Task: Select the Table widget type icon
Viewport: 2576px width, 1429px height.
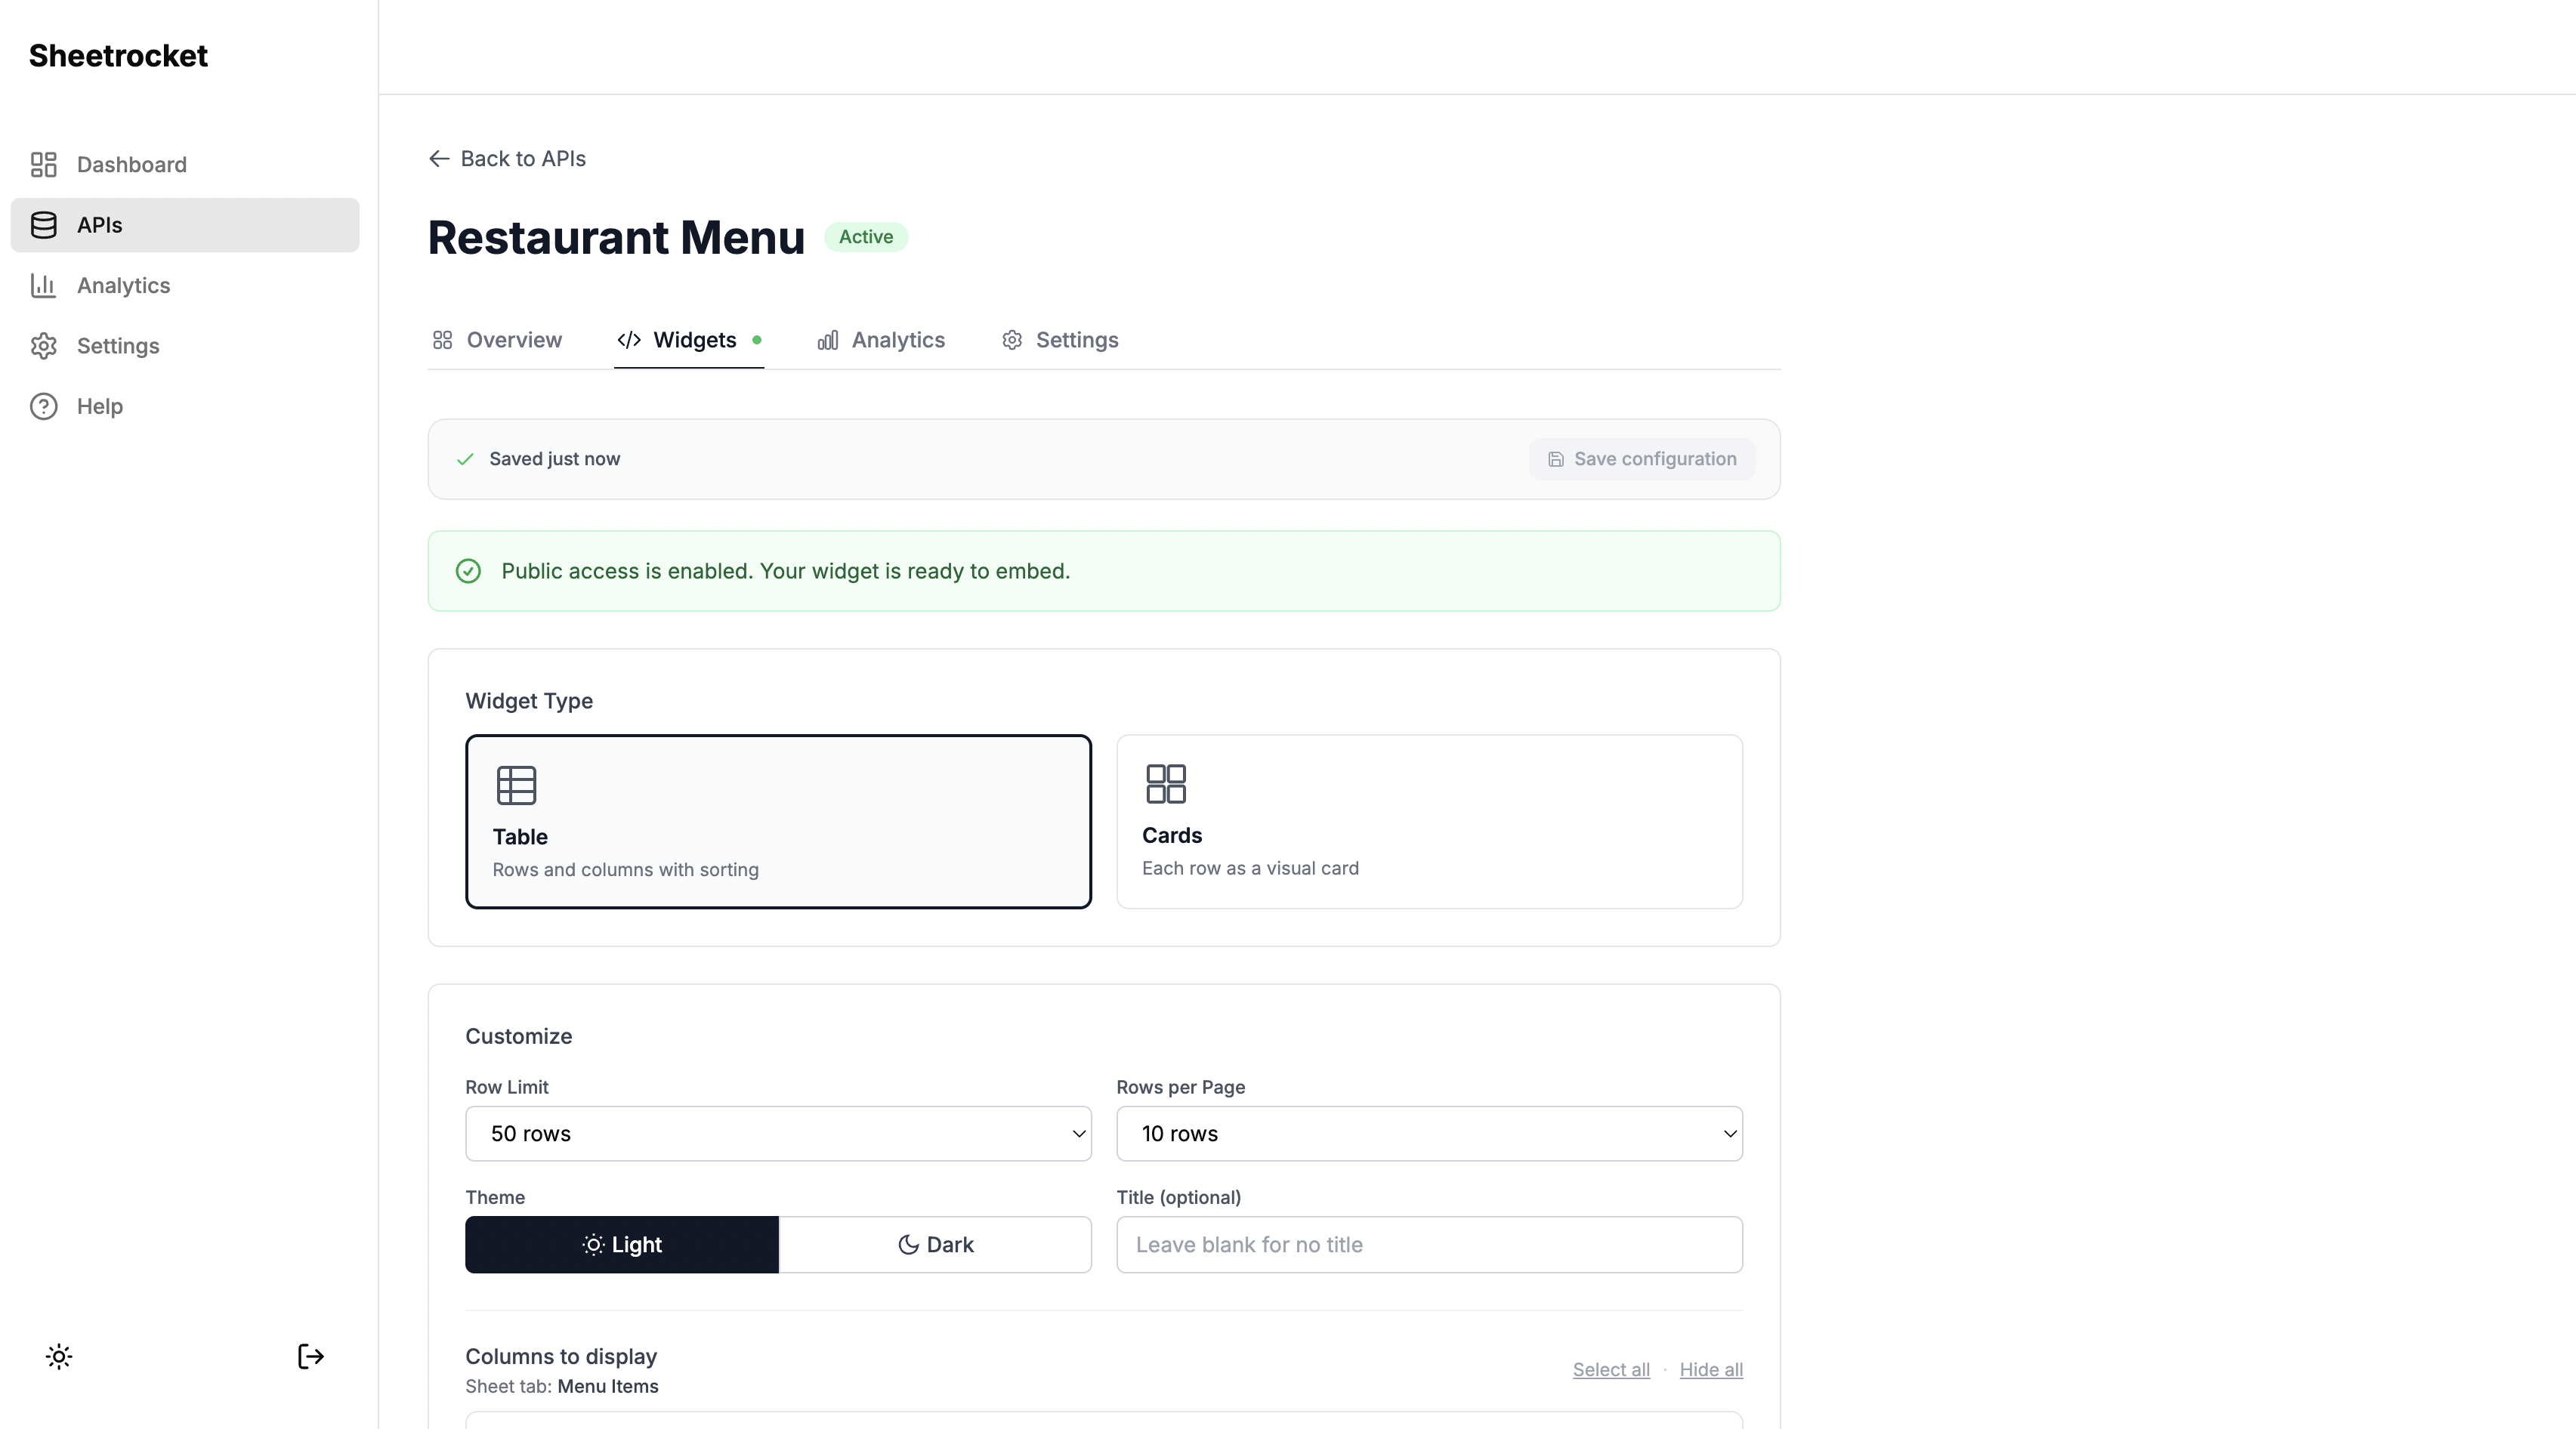Action: click(516, 784)
